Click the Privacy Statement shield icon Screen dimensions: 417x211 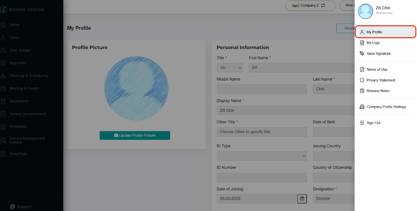(x=362, y=80)
